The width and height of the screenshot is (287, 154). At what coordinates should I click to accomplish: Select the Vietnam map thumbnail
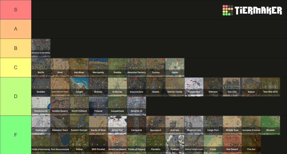pyautogui.click(x=213, y=87)
